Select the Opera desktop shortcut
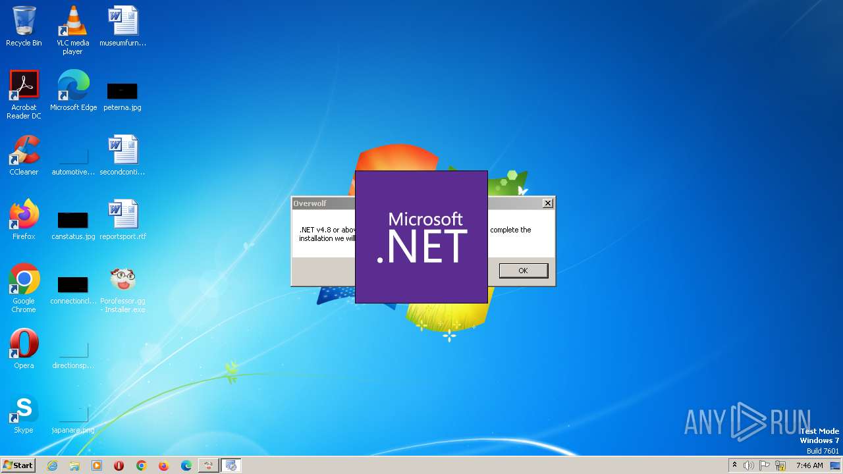The image size is (843, 474). tap(24, 349)
